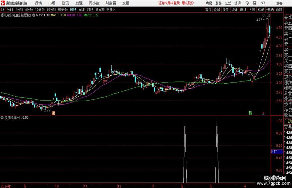Switch to 15分钟 period
292x188 pixels.
(x=40, y=10)
